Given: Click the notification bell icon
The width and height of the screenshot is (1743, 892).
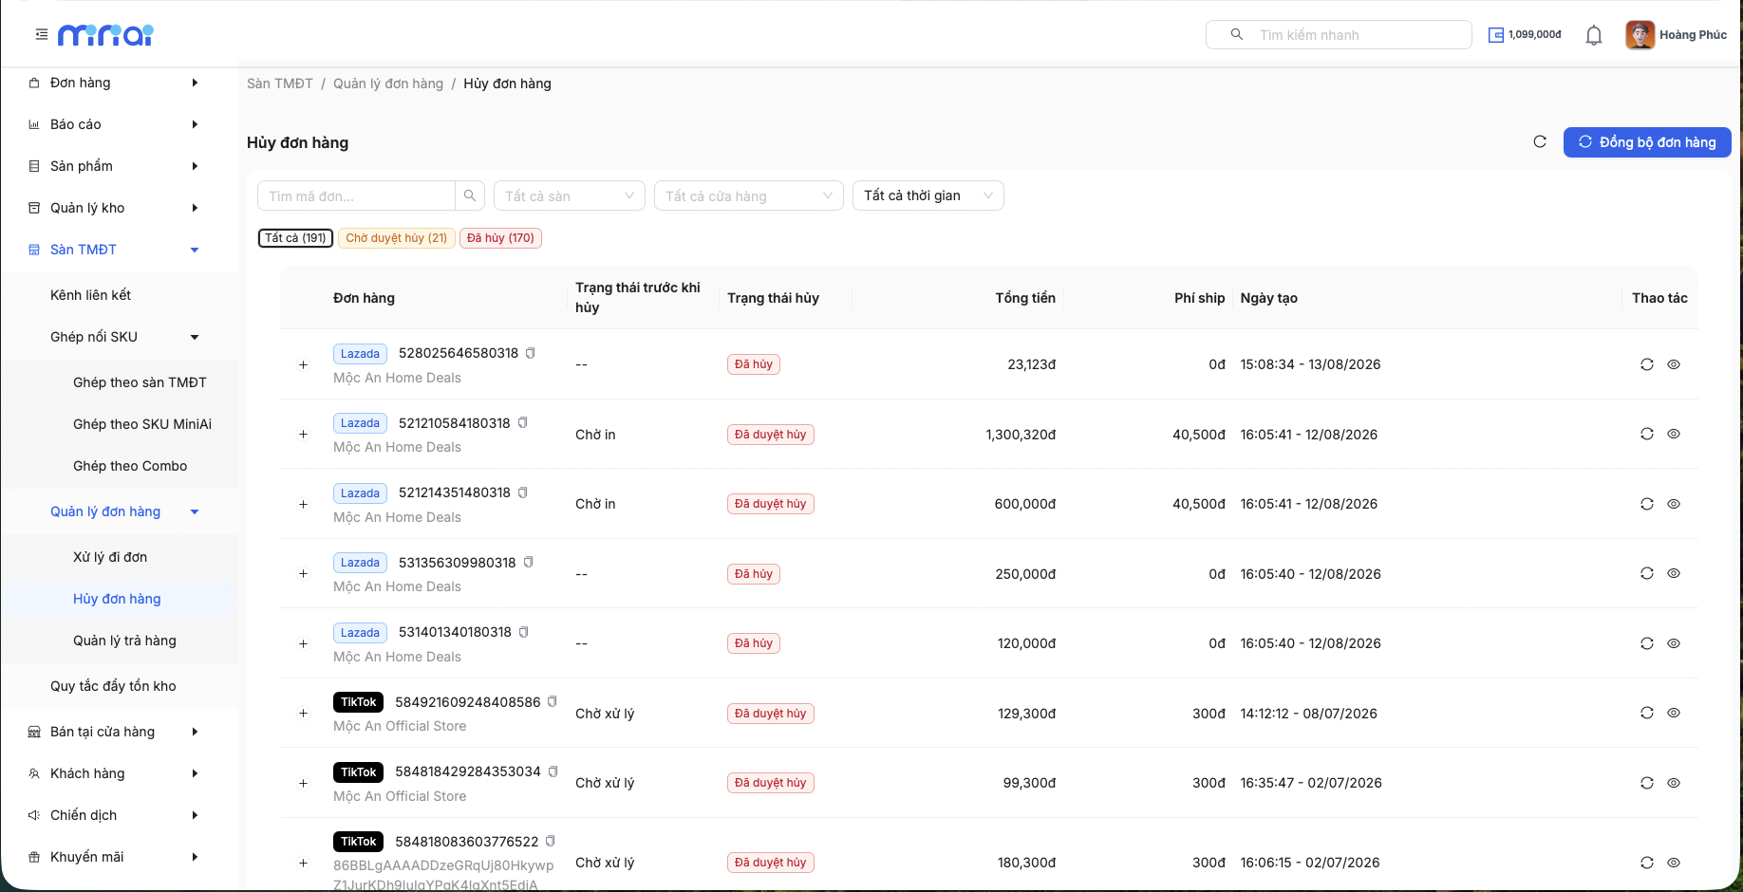Looking at the screenshot, I should pos(1594,35).
